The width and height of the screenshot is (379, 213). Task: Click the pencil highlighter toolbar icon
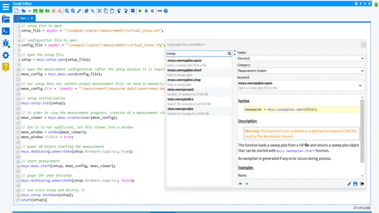79,11
